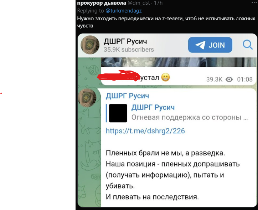
Task: Click ДШРГ Русич title in header
Action: pos(125,41)
